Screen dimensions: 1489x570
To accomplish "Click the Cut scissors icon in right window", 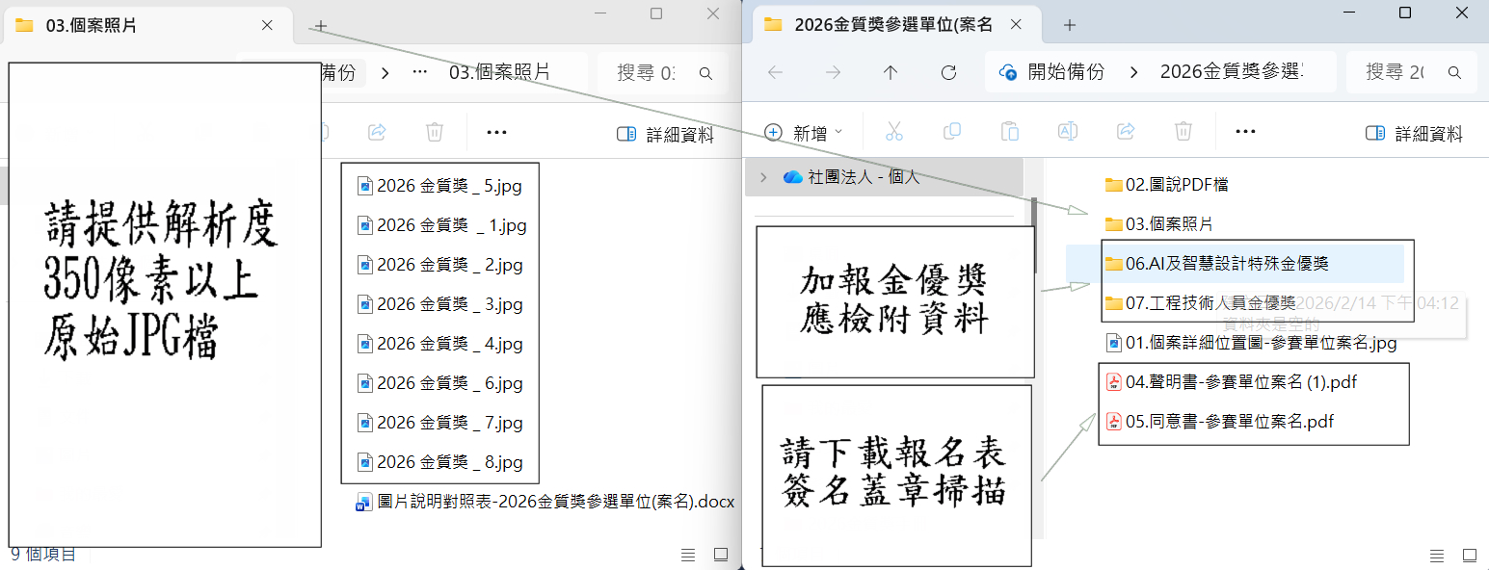I will coord(893,132).
